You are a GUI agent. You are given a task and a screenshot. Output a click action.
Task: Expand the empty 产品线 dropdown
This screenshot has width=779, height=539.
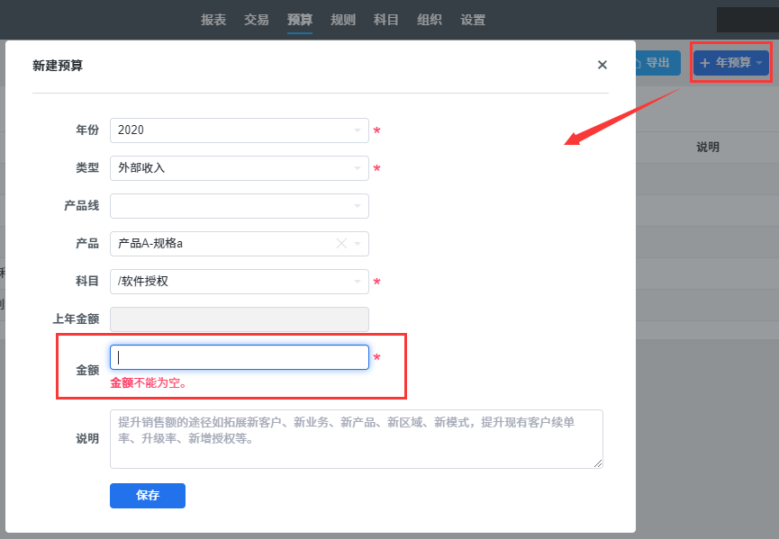click(239, 205)
